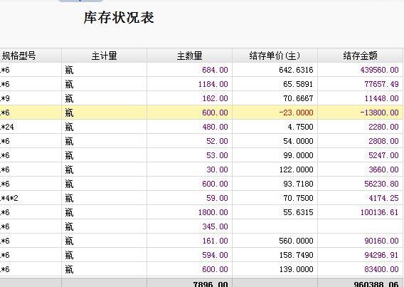The width and height of the screenshot is (404, 287).
Task: Select unit price 55.6315
Action: tap(275, 212)
